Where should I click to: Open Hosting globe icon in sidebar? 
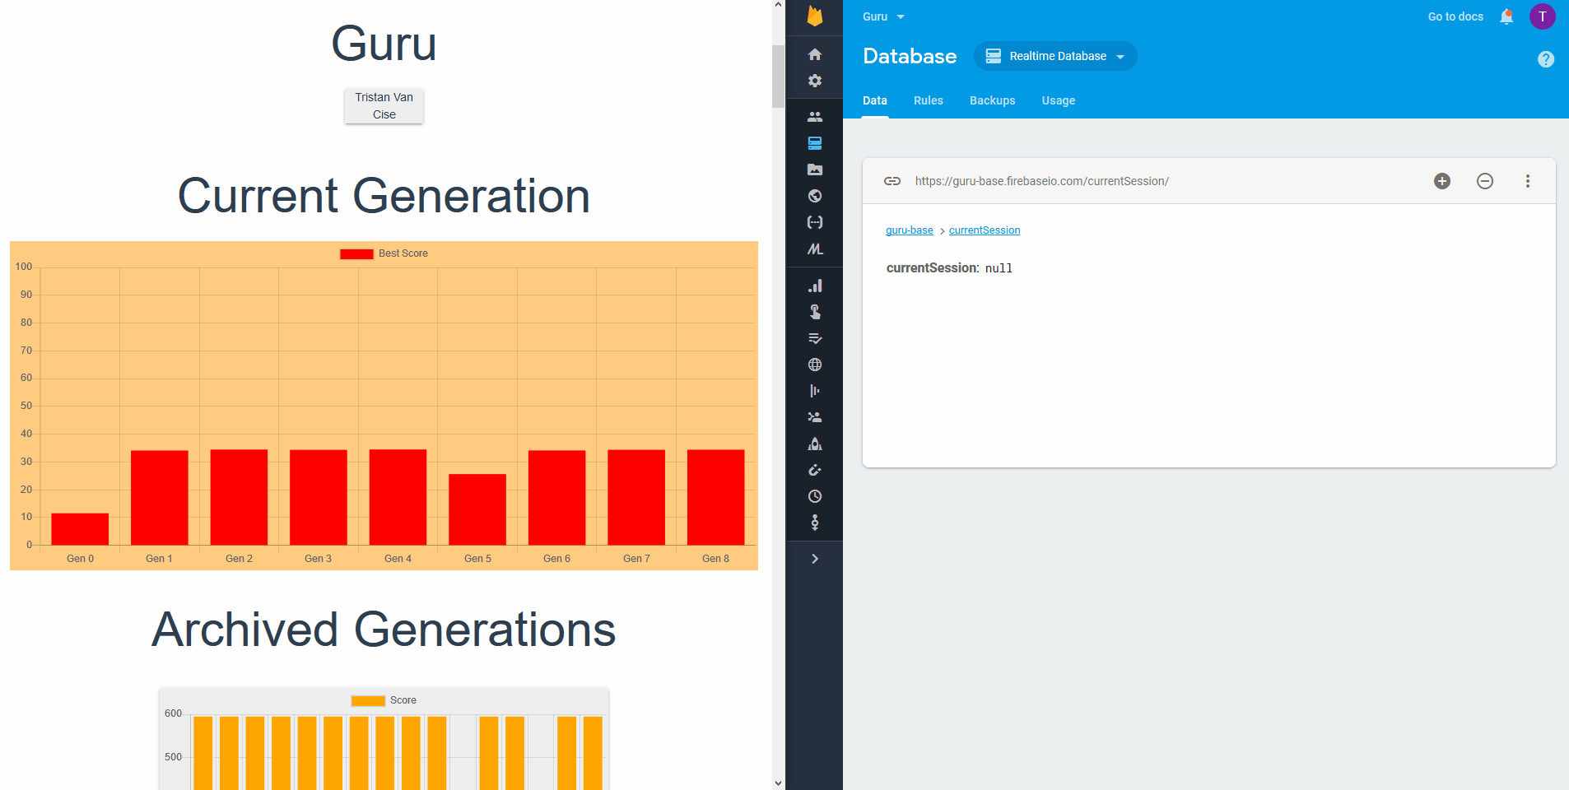tap(815, 196)
